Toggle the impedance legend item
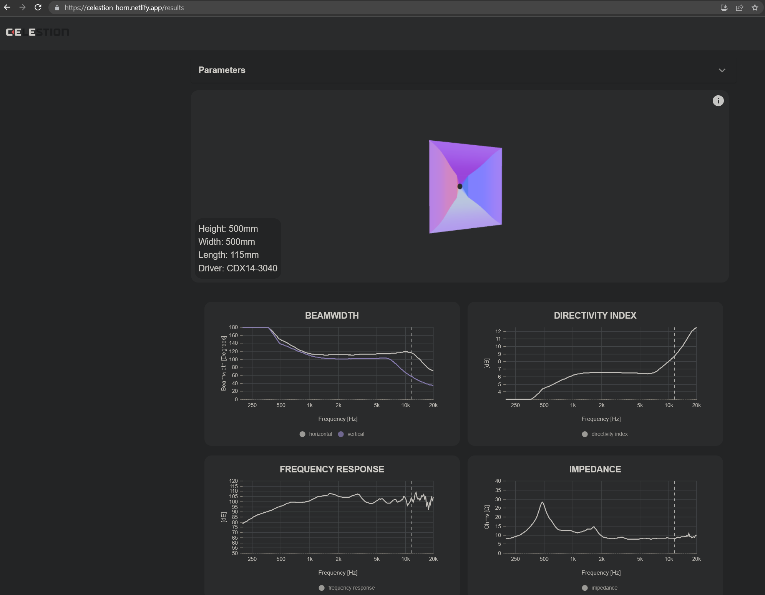The height and width of the screenshot is (595, 765). tap(600, 588)
